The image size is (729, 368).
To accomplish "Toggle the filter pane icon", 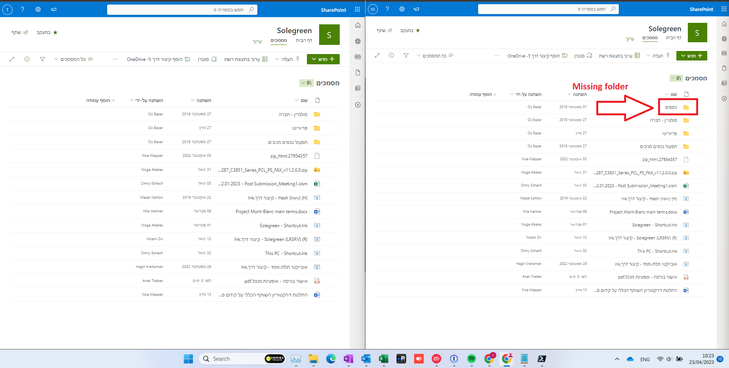I will (42, 59).
